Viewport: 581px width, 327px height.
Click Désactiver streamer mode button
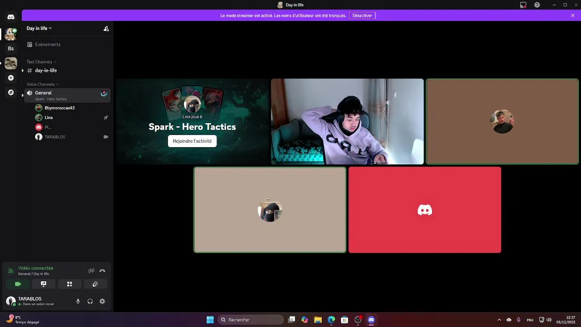(362, 15)
